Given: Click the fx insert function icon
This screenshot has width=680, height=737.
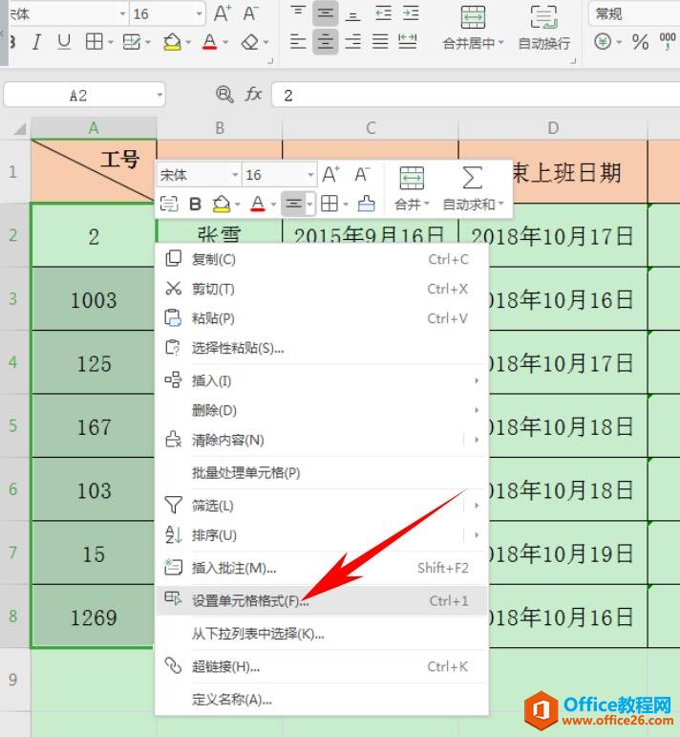Looking at the screenshot, I should [254, 94].
